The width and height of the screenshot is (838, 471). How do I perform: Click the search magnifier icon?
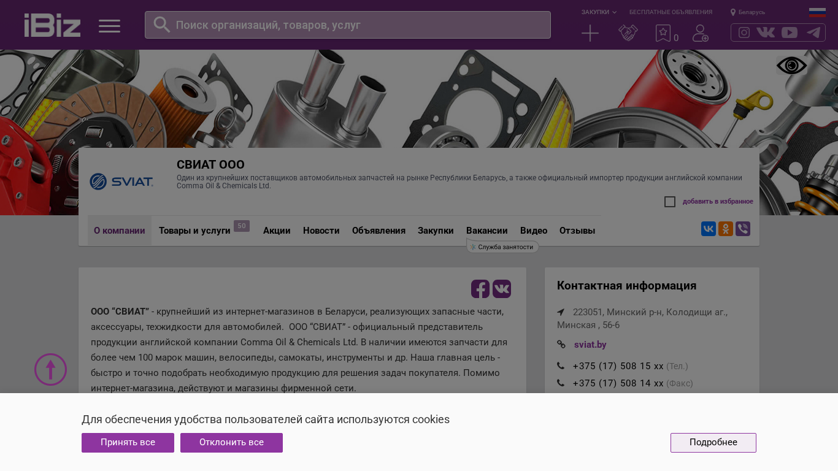tap(162, 25)
